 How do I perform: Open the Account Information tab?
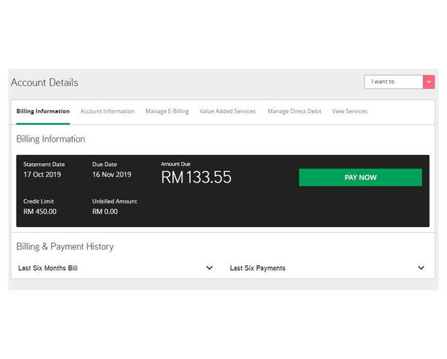[107, 111]
